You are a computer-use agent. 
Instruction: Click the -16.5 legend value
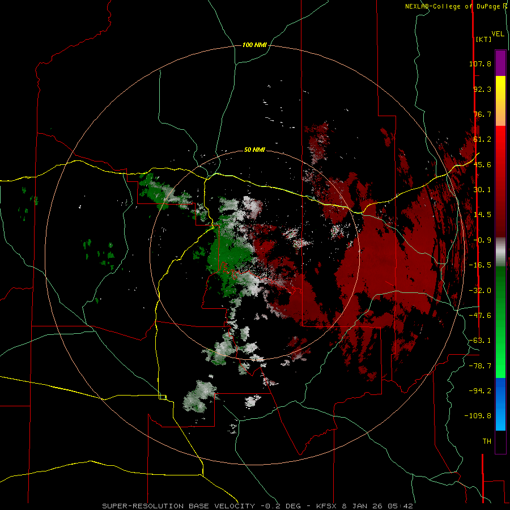coord(480,265)
